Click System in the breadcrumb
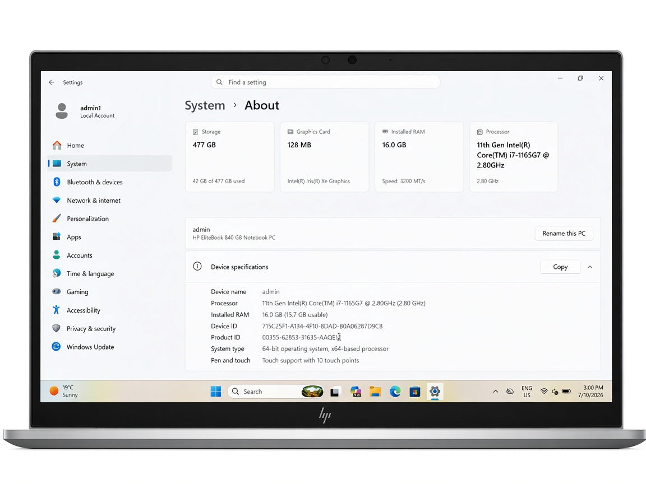This screenshot has width=646, height=484. tap(205, 105)
